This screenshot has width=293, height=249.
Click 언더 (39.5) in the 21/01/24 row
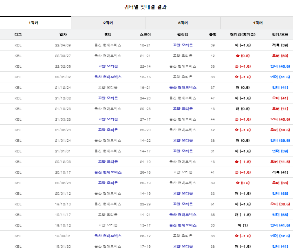point(280,140)
